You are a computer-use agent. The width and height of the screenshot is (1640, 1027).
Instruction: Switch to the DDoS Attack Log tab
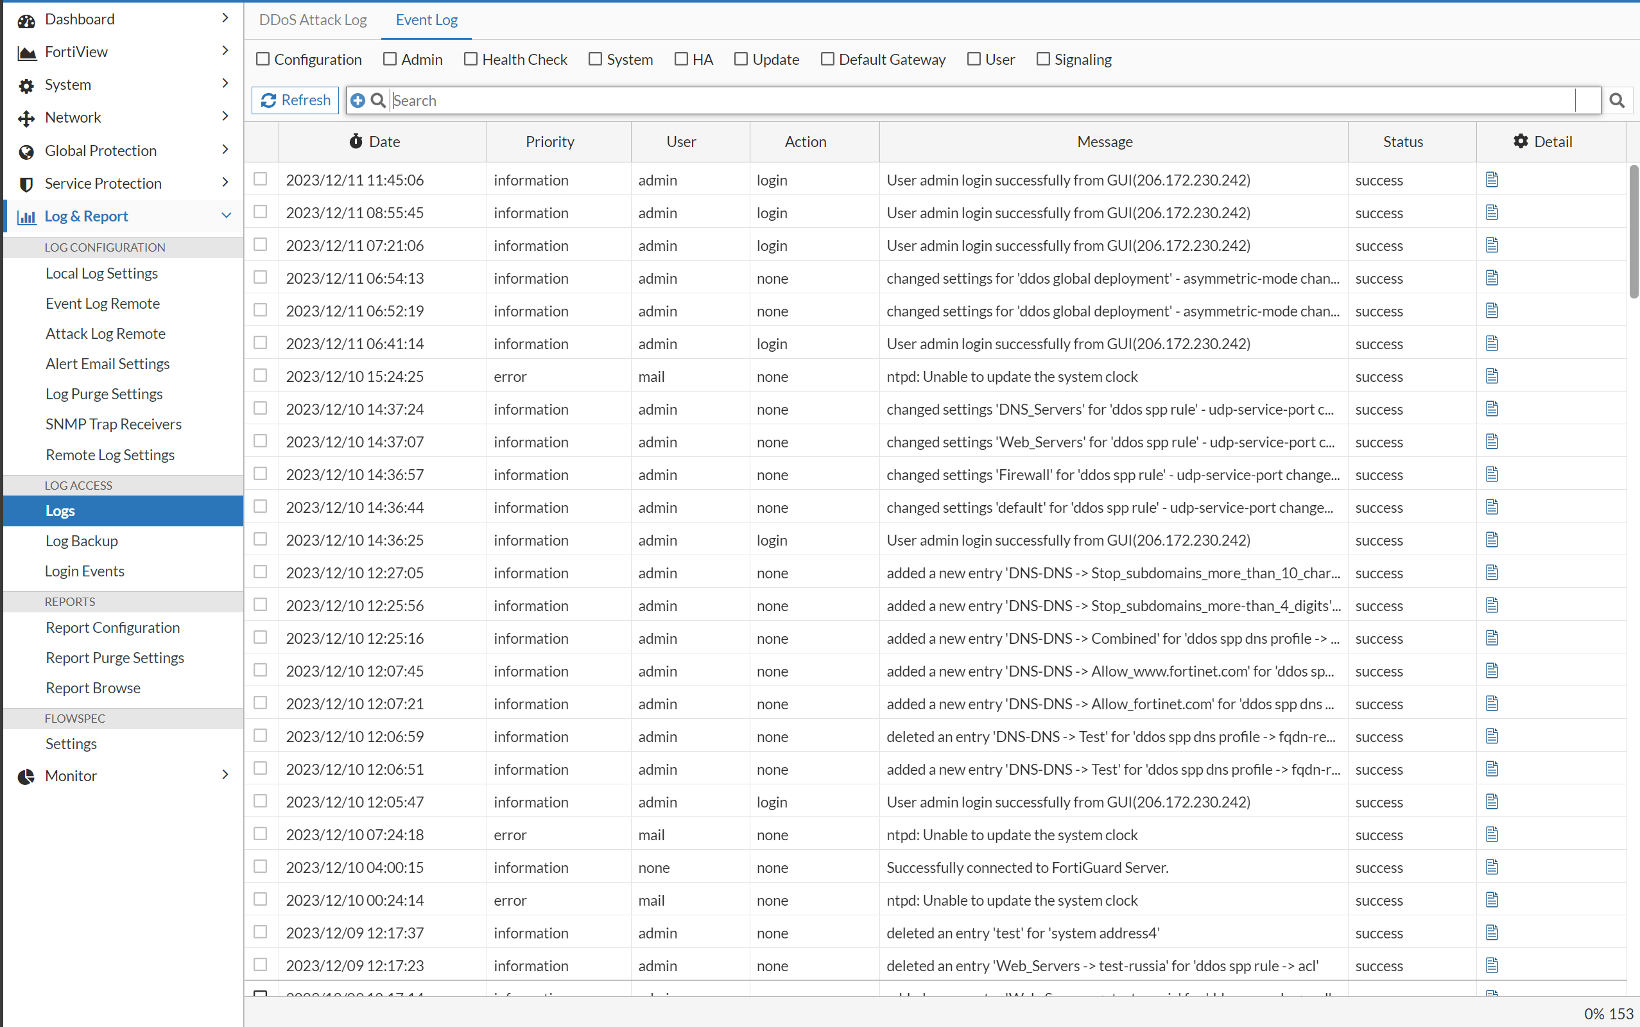pyautogui.click(x=313, y=20)
